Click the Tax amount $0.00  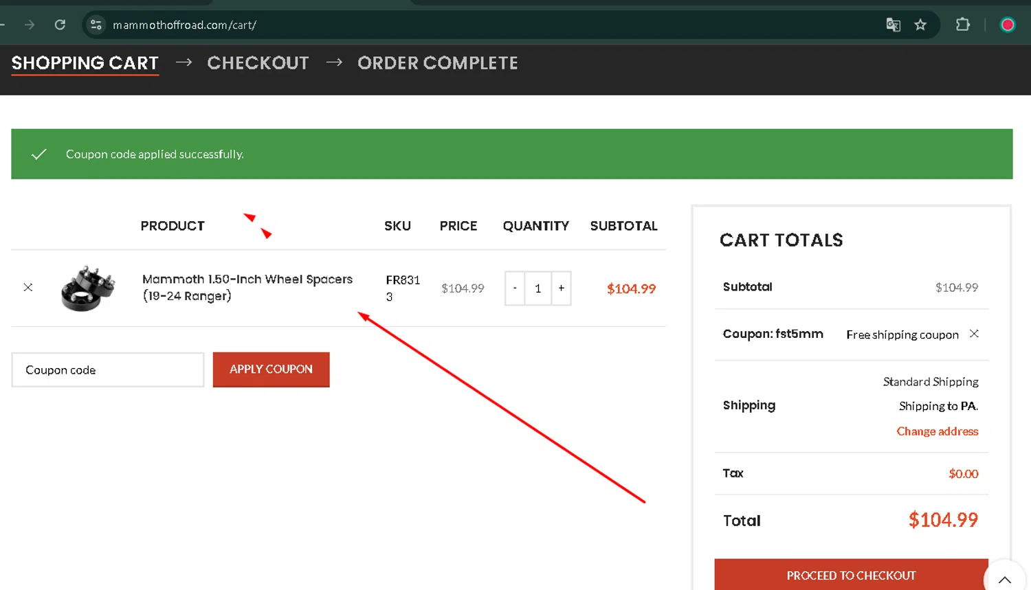pyautogui.click(x=964, y=473)
